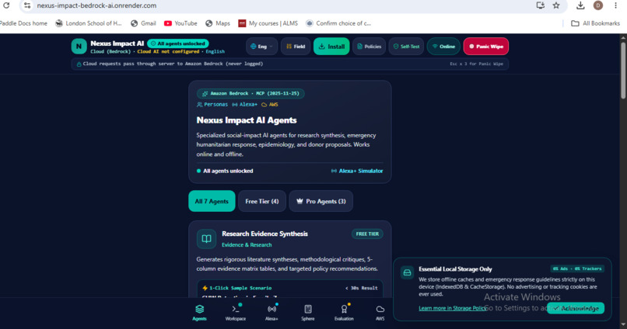The width and height of the screenshot is (627, 329).
Task: Reload the page with the browser refresh icon
Action: click(x=6, y=5)
